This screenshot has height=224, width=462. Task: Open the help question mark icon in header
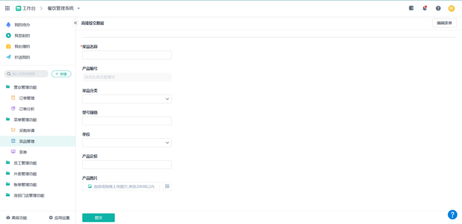(x=438, y=9)
